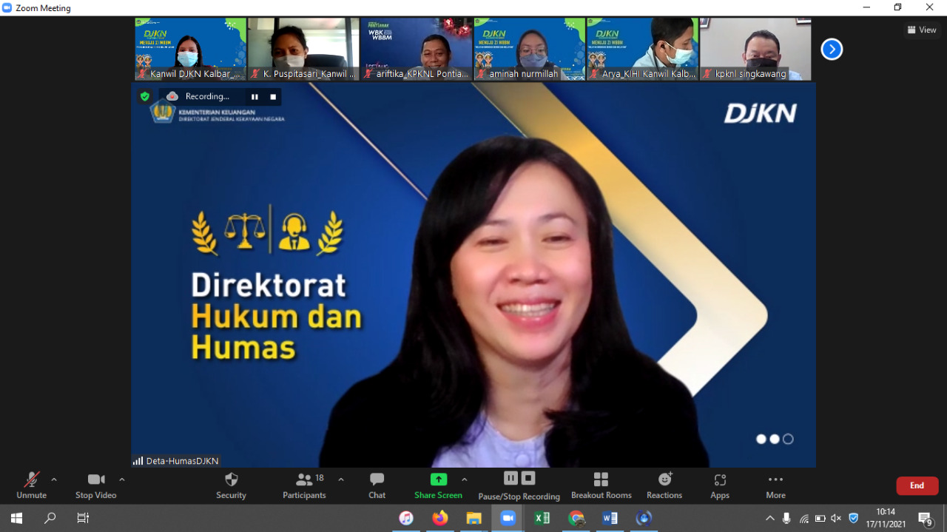Unmute the microphone in Zoom

click(31, 485)
